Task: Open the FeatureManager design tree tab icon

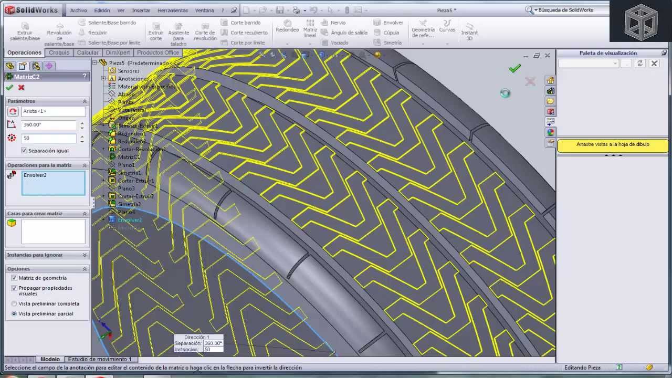Action: pyautogui.click(x=9, y=66)
